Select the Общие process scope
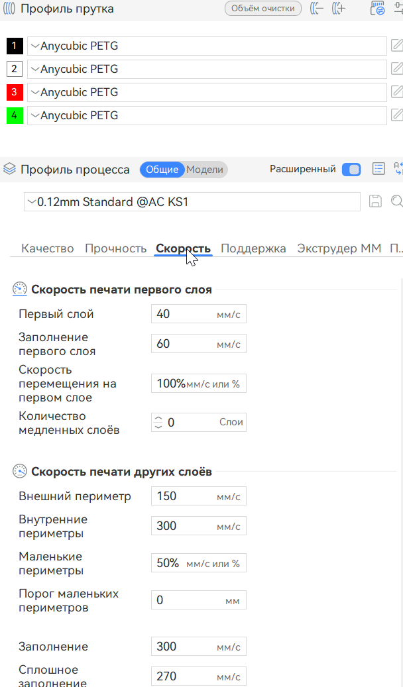This screenshot has height=687, width=403. (162, 170)
